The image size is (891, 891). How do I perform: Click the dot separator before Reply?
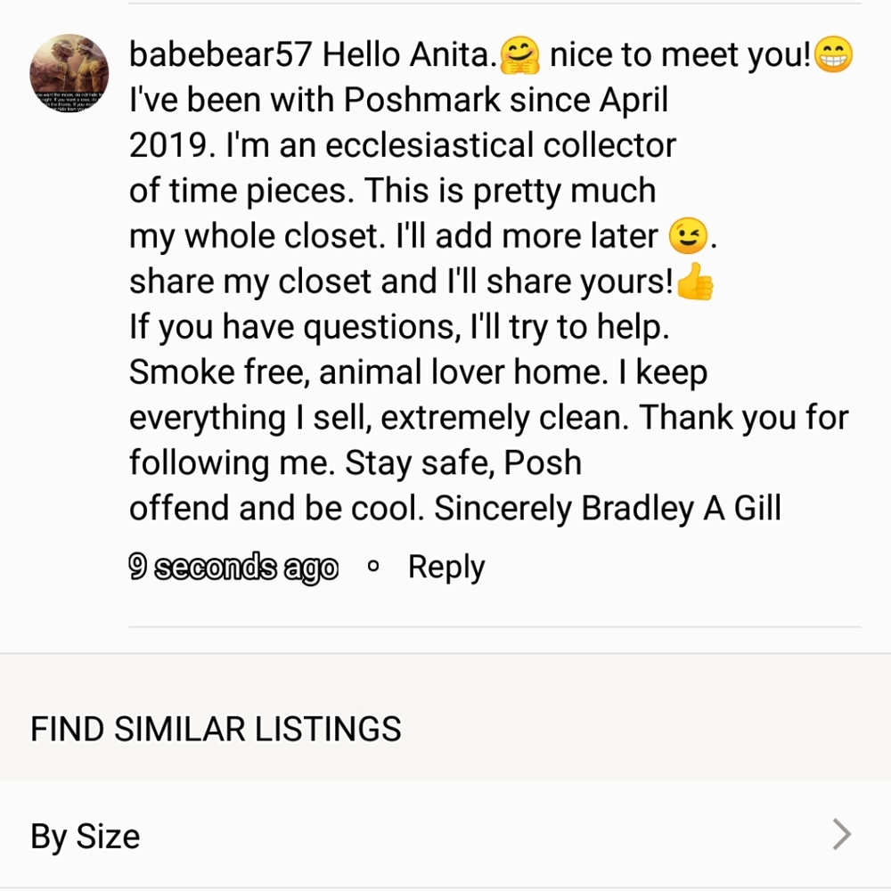373,566
